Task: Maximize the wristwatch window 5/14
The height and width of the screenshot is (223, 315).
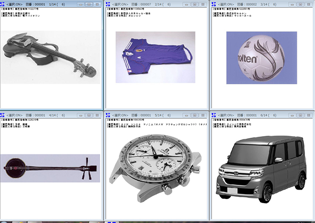Action: [195, 115]
